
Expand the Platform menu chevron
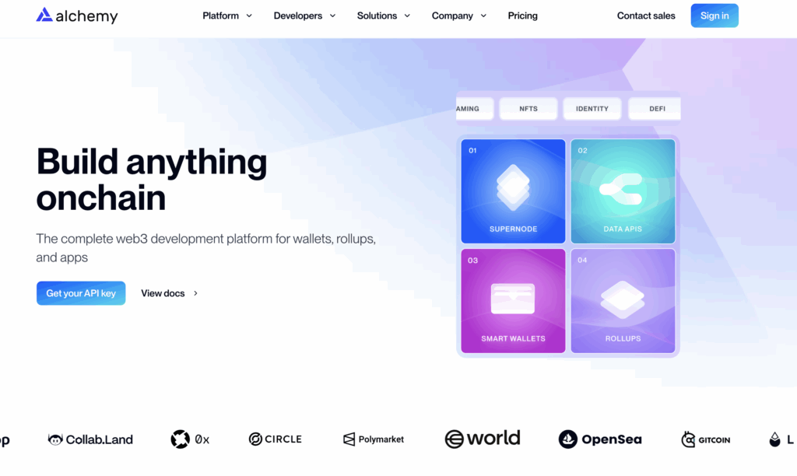(x=249, y=16)
